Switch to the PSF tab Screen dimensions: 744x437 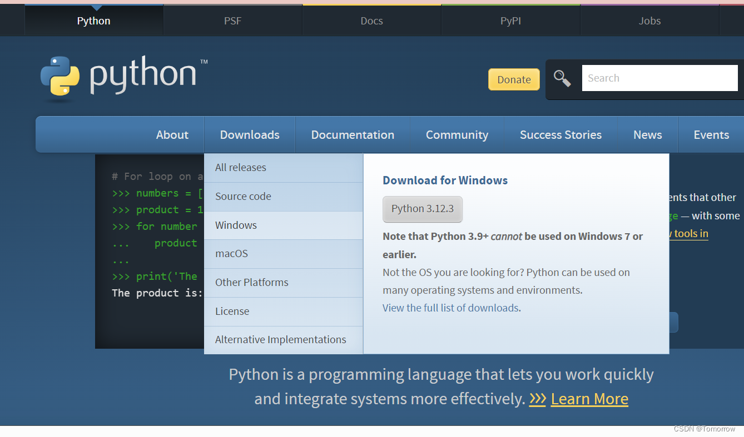click(x=232, y=21)
